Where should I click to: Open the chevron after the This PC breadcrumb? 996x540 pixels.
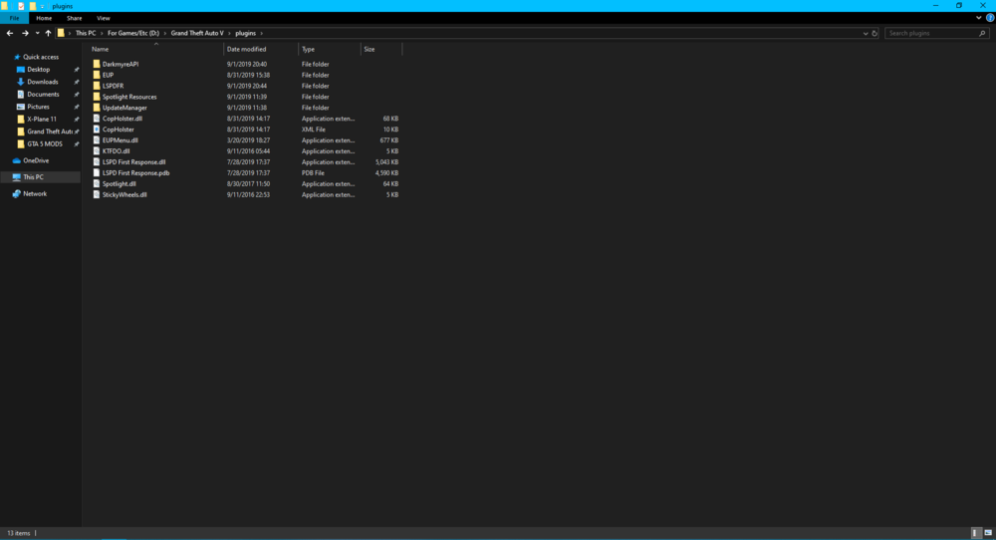[x=102, y=33]
